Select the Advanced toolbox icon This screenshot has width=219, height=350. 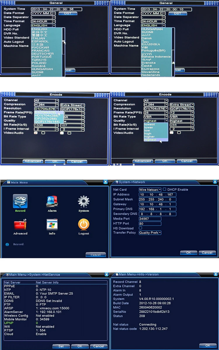20,225
